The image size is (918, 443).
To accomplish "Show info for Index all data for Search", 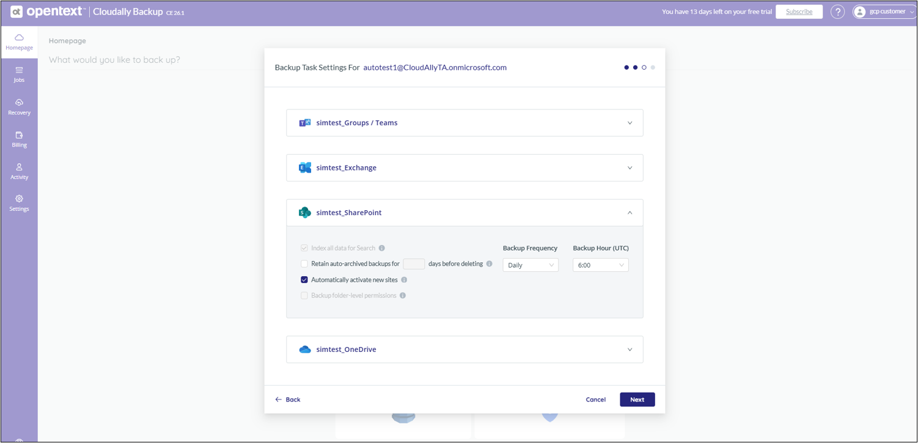I will click(x=382, y=248).
